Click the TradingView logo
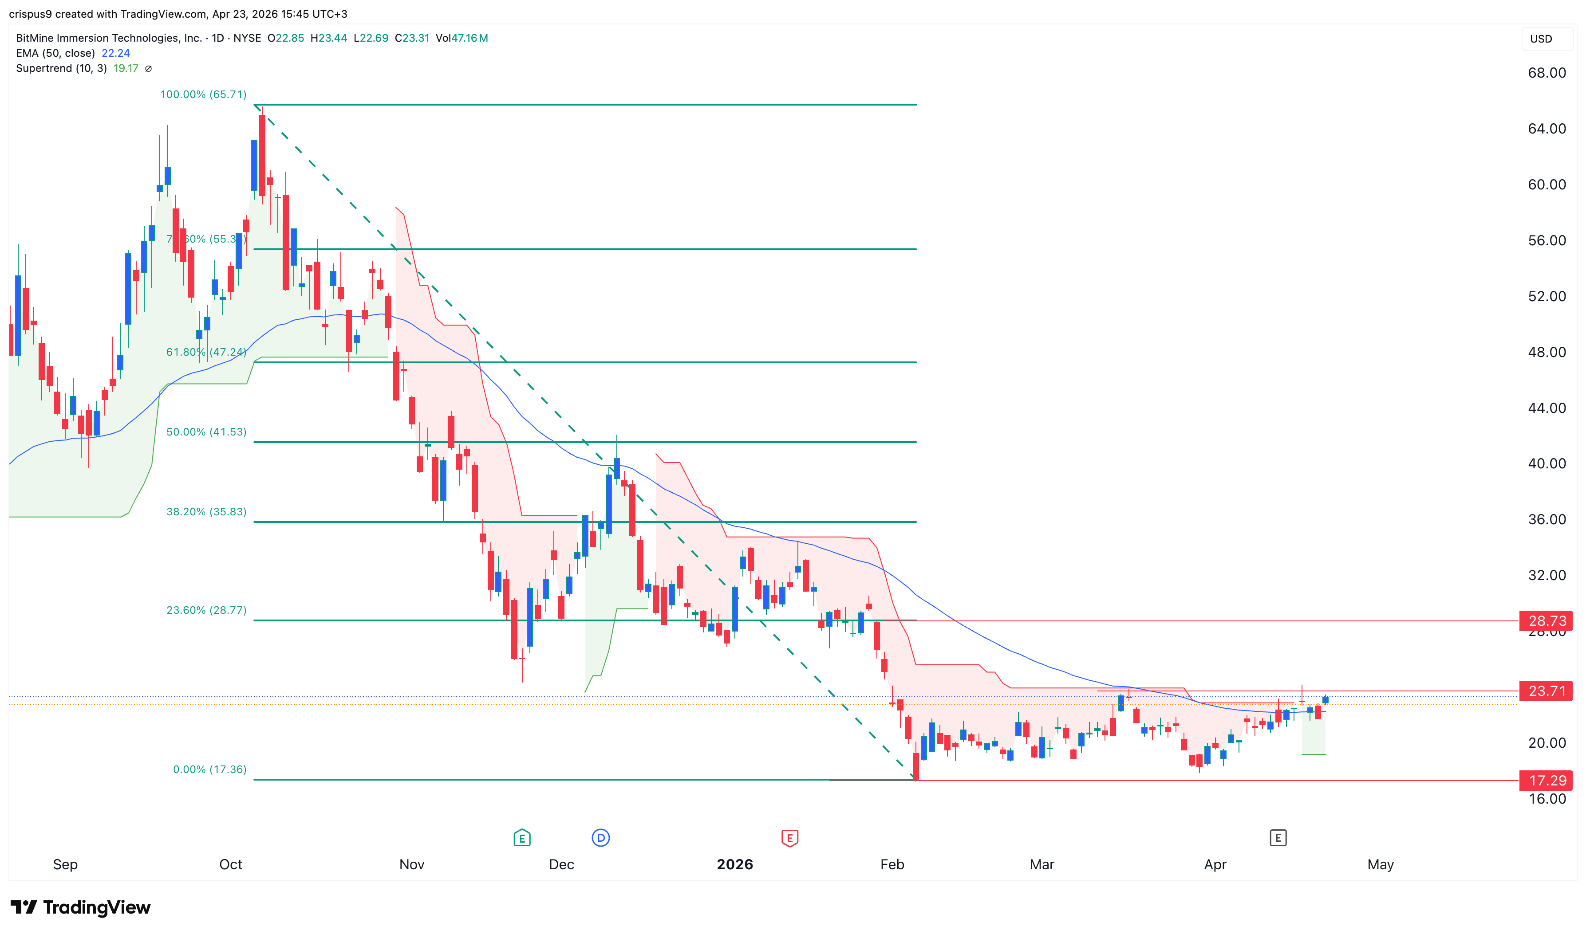The image size is (1586, 934). tap(81, 907)
